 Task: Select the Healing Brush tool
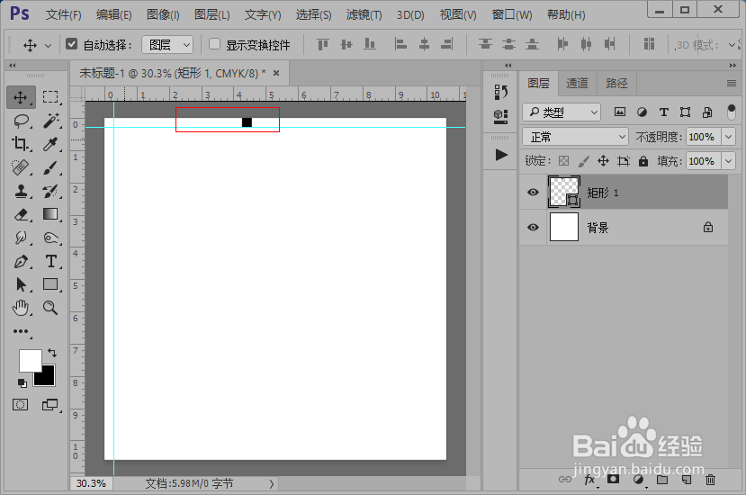21,167
